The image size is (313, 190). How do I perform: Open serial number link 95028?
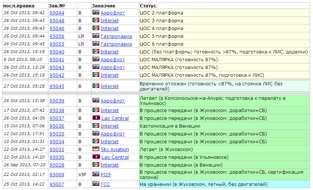pos(57,165)
